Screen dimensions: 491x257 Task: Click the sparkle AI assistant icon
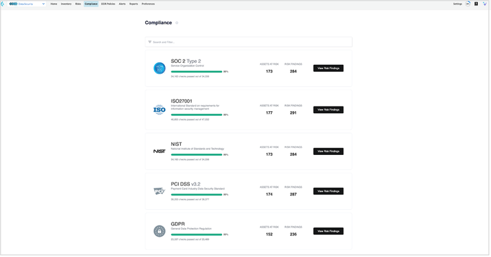pyautogui.click(x=484, y=4)
